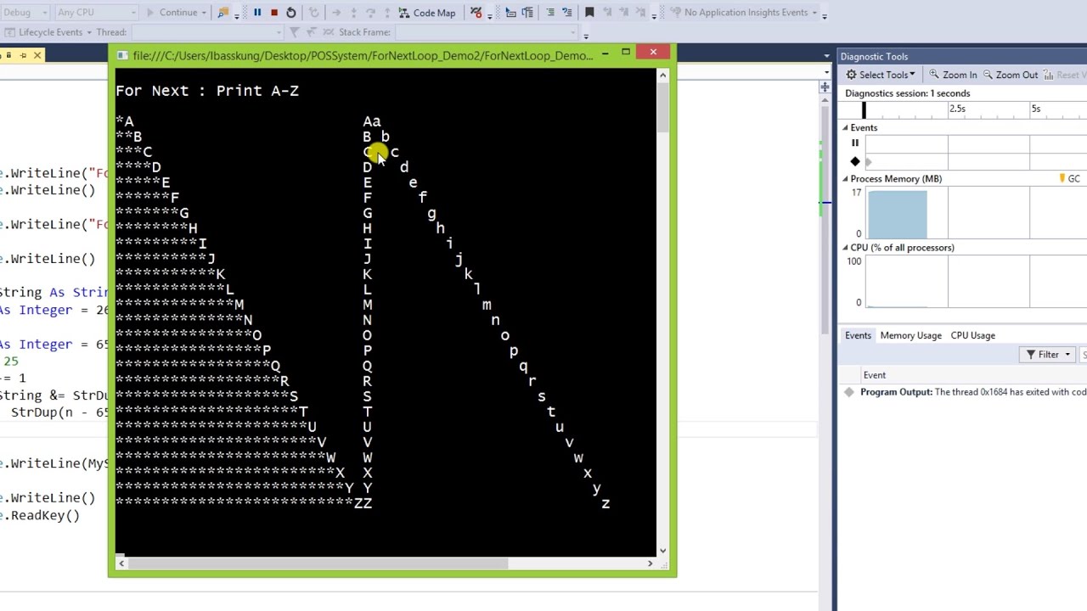This screenshot has width=1087, height=611.
Task: Toggle the pin on the editor document tab
Action: pos(24,55)
